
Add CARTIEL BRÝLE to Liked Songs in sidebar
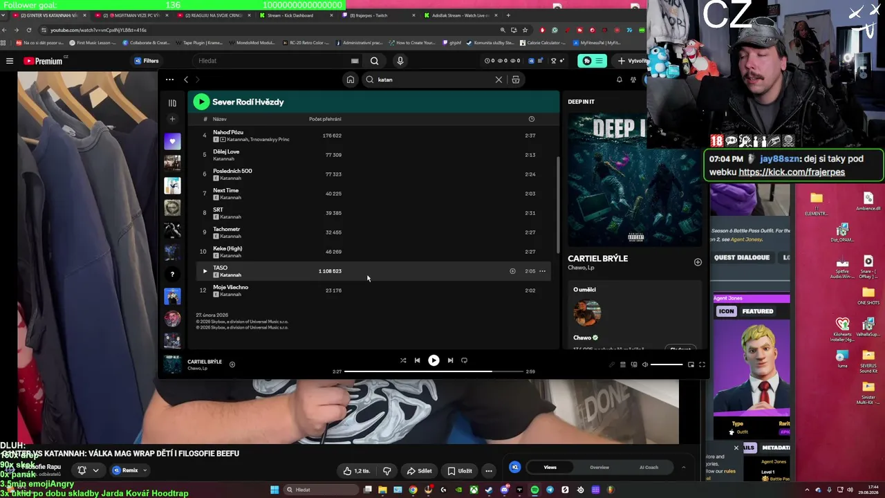[698, 262]
